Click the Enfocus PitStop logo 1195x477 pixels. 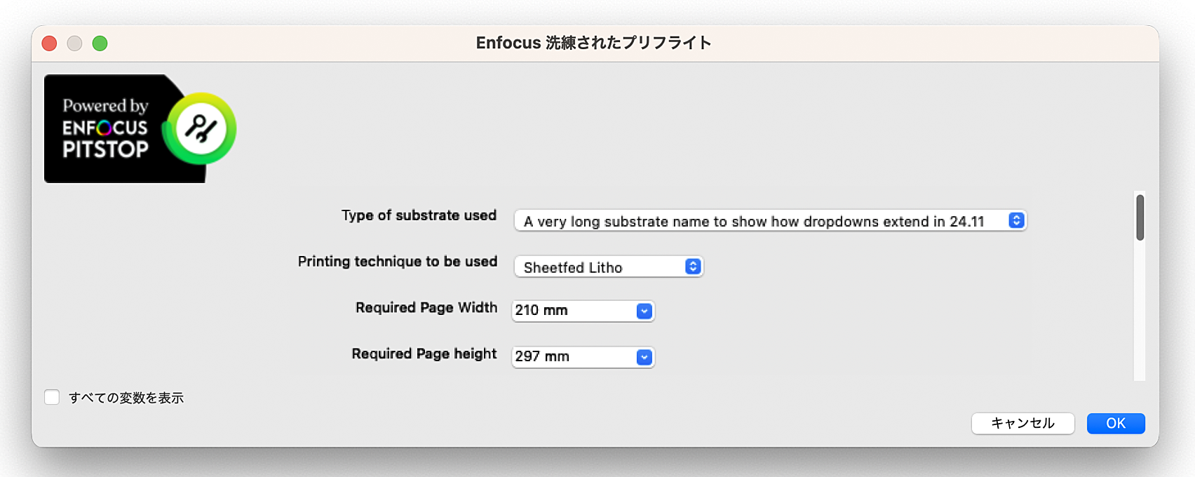[x=140, y=128]
